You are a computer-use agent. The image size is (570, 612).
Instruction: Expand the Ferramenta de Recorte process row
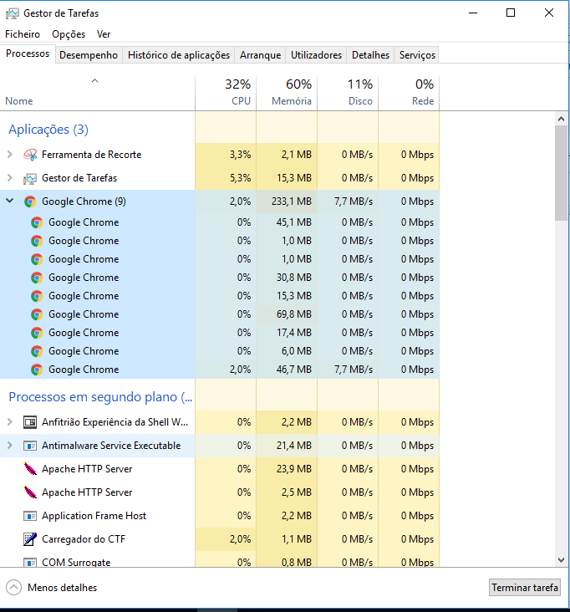coord(10,155)
